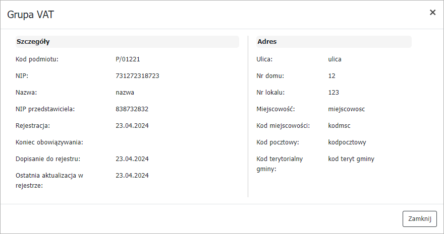Click the Nr domu value 12

click(x=331, y=76)
